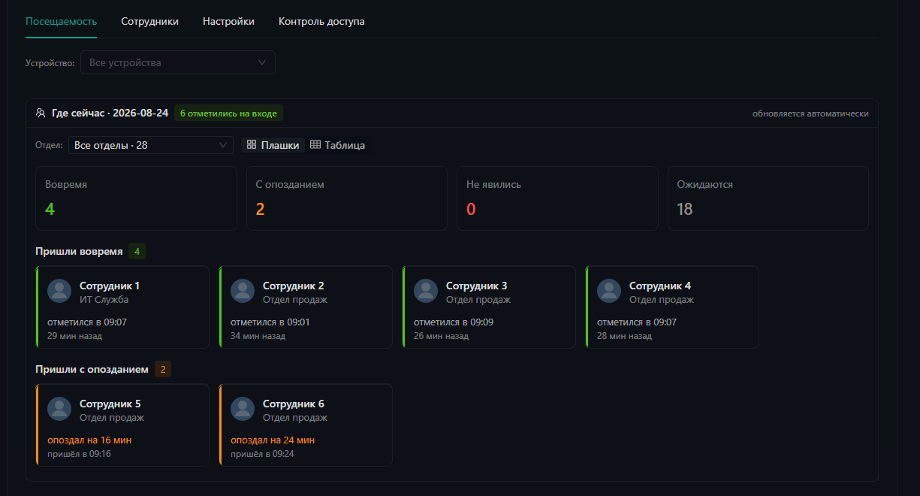The image size is (920, 496).
Task: Open the Настройки tab
Action: [x=228, y=21]
